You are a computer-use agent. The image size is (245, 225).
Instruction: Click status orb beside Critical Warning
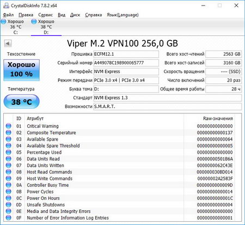click(x=8, y=126)
